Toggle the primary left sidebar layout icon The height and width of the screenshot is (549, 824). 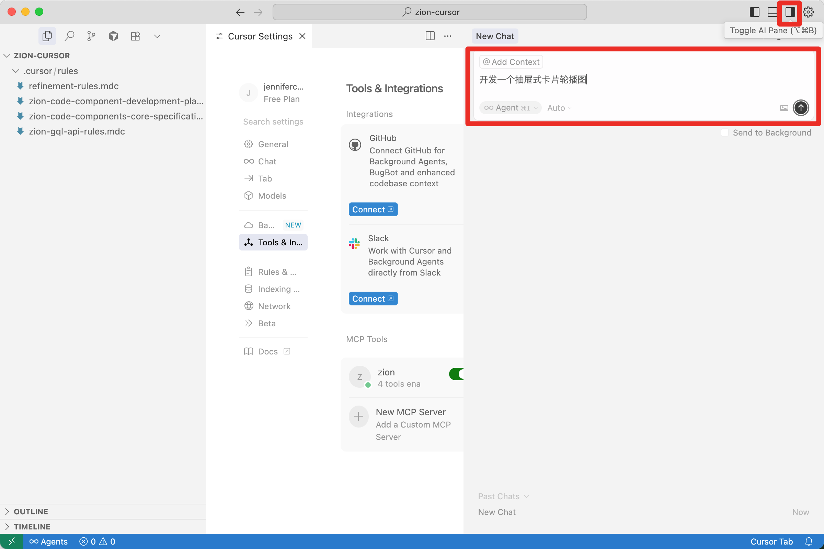(x=754, y=12)
